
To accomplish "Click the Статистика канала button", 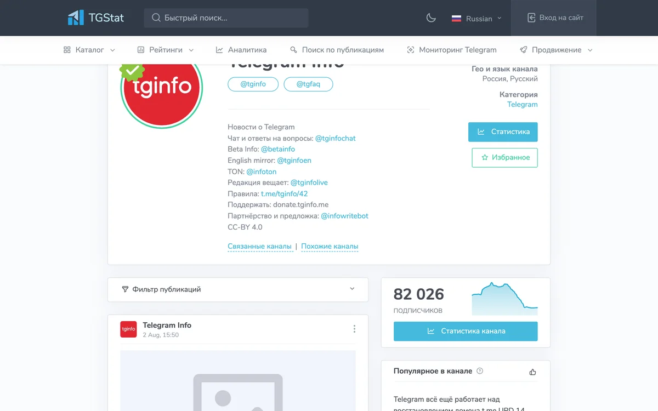I will (466, 331).
